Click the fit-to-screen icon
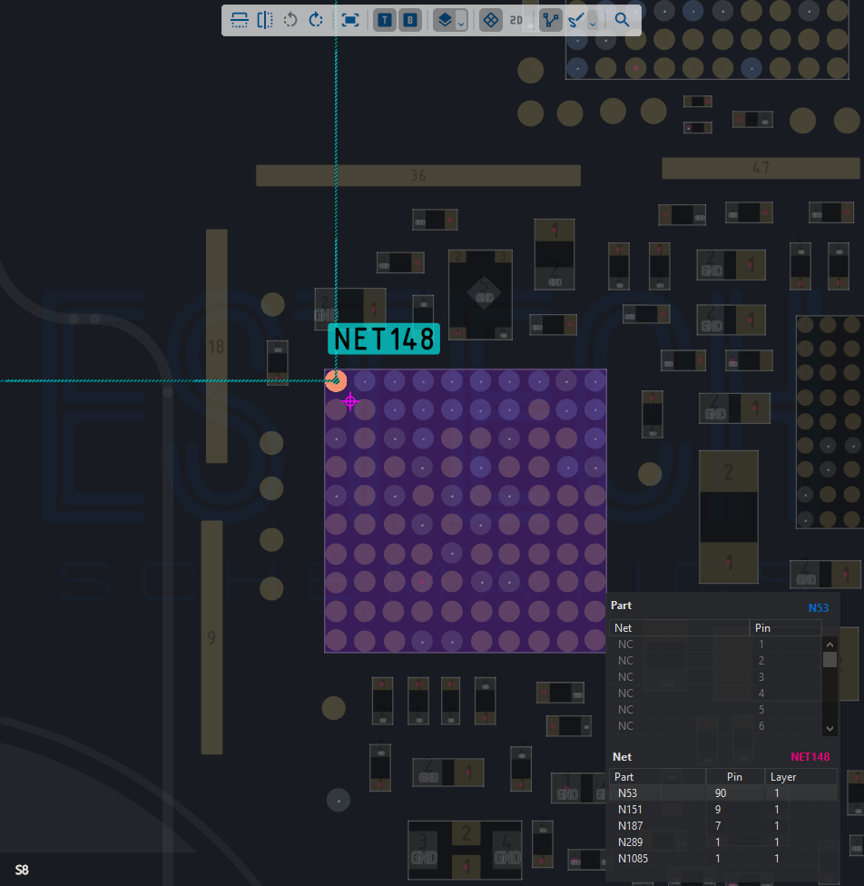The image size is (864, 886). tap(350, 20)
